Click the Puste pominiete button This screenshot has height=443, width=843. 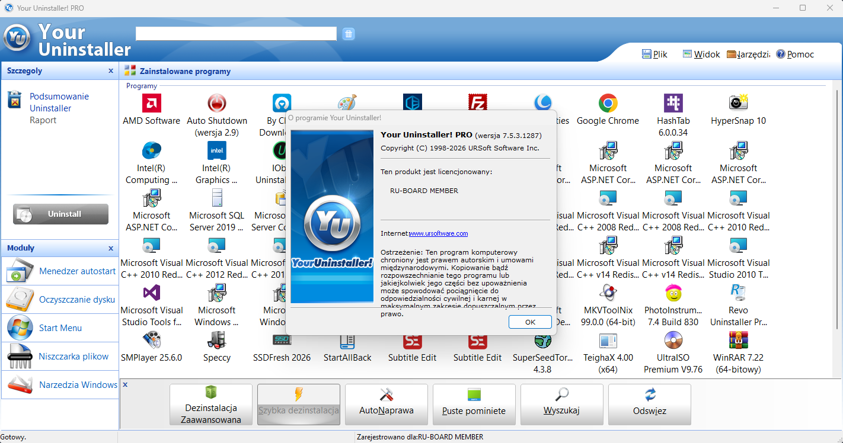click(474, 405)
